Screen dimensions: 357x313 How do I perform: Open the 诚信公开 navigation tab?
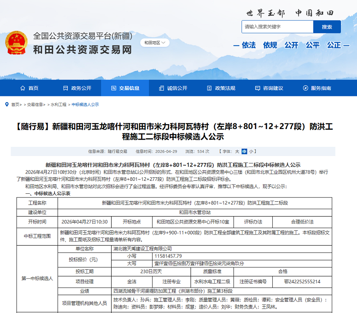[173, 88]
